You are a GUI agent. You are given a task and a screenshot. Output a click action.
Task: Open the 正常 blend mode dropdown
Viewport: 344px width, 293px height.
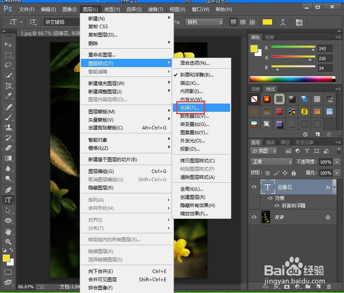[x=271, y=162]
